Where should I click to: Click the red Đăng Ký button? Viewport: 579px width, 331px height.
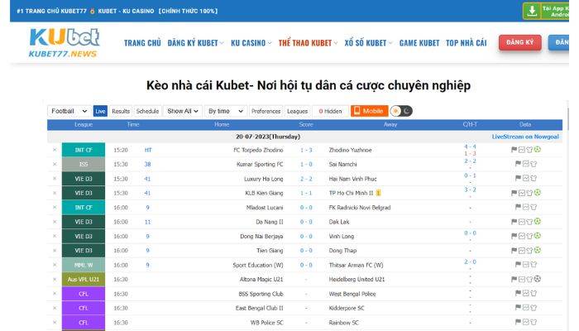click(519, 42)
